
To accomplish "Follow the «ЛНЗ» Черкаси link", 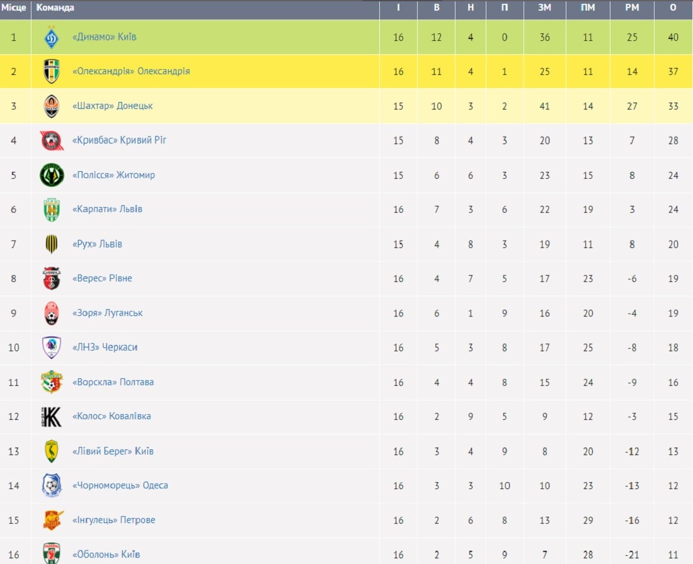I will click(x=105, y=347).
